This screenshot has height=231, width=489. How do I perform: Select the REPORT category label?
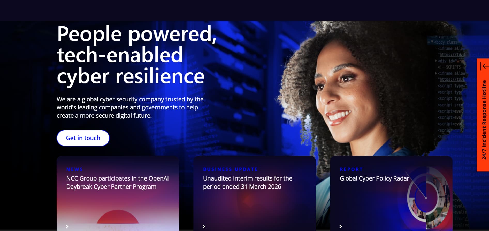351,169
